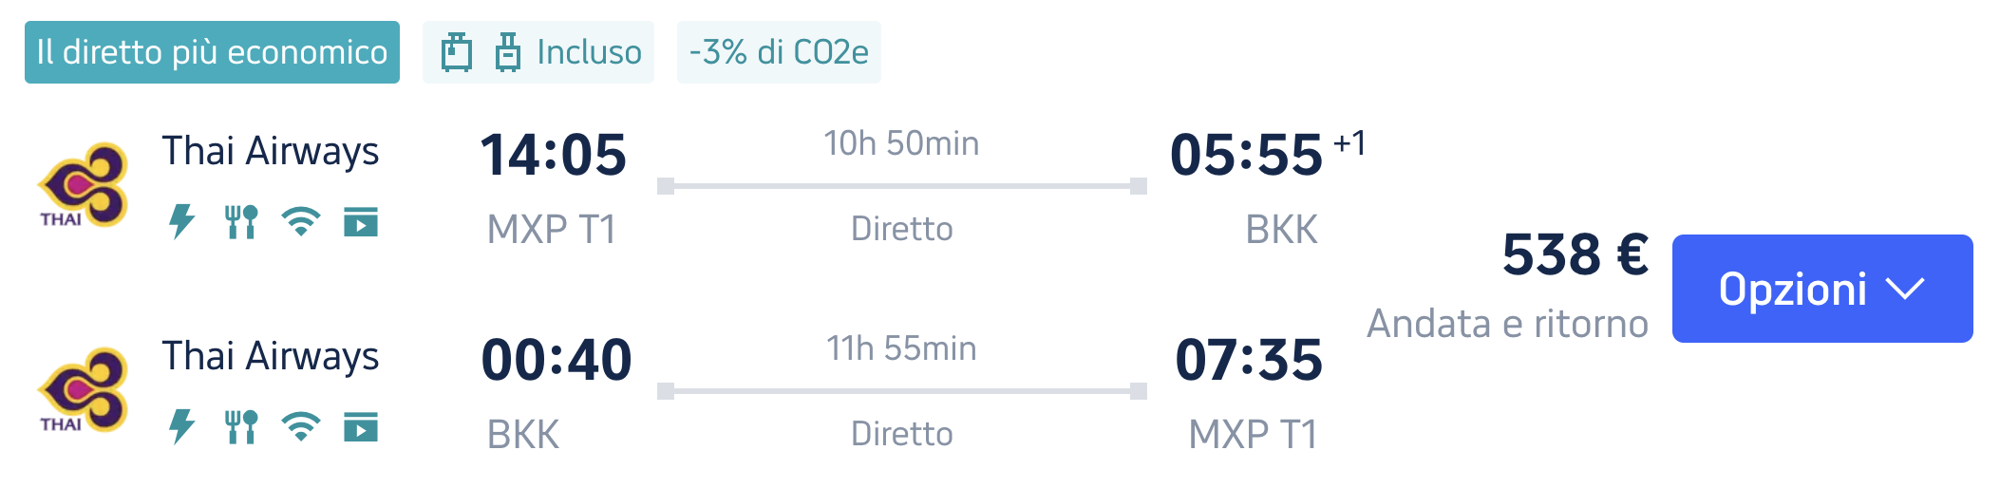This screenshot has width=2000, height=488.
Task: Click return Thai Airways logo
Action: [83, 390]
